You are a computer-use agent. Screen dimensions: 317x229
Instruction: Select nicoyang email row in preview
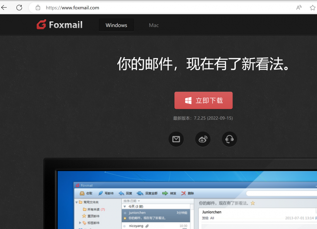point(156,226)
